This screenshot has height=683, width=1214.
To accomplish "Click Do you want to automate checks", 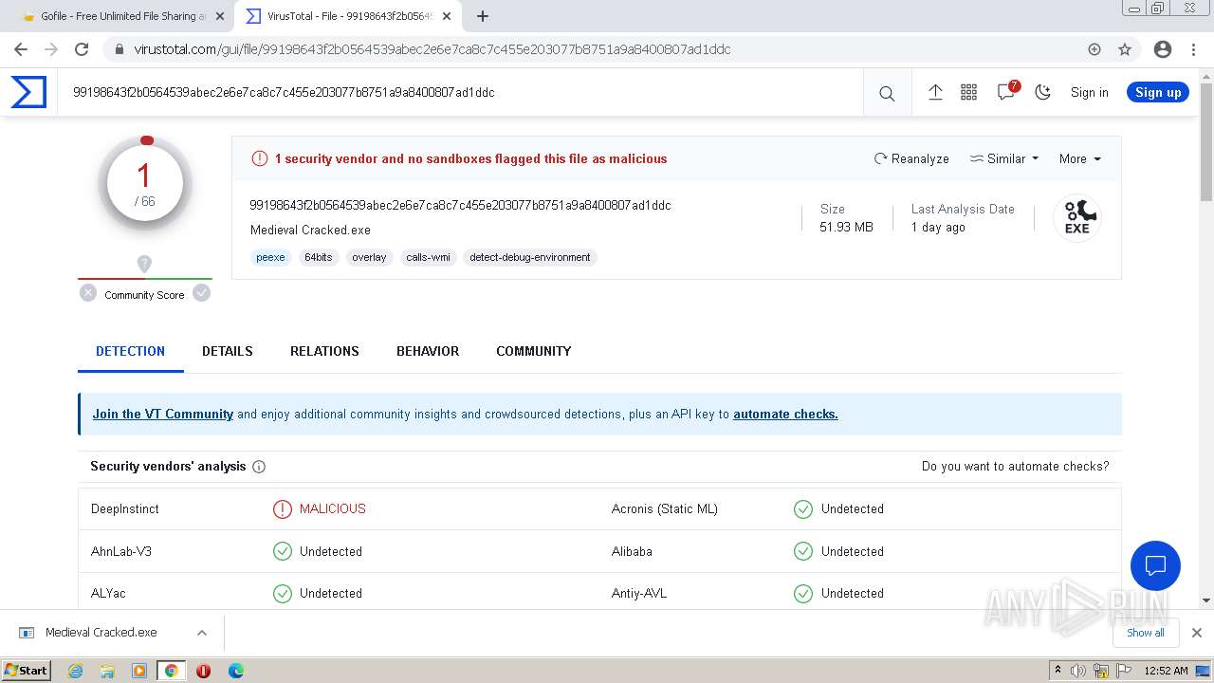I will point(1015,466).
